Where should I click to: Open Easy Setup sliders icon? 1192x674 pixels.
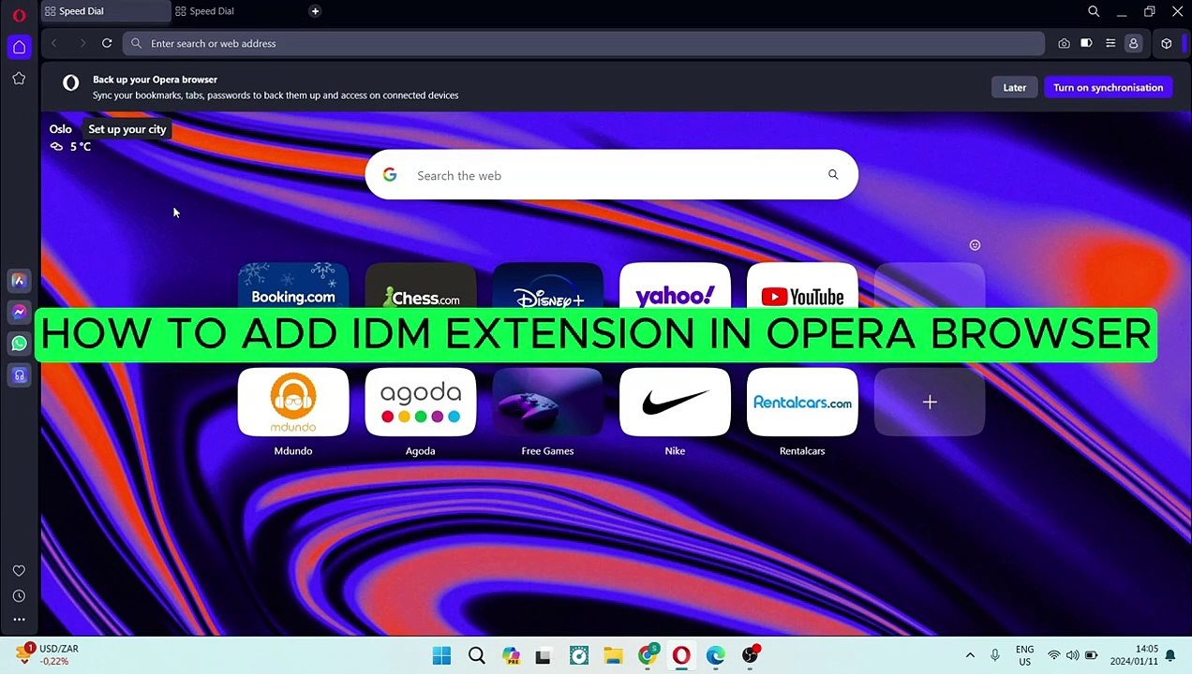(1110, 43)
